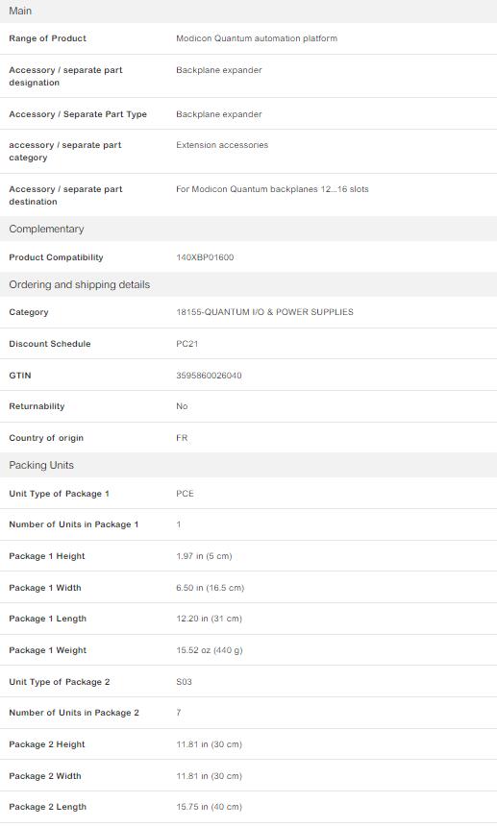Click the Range of Product label
The image size is (497, 827).
click(47, 38)
